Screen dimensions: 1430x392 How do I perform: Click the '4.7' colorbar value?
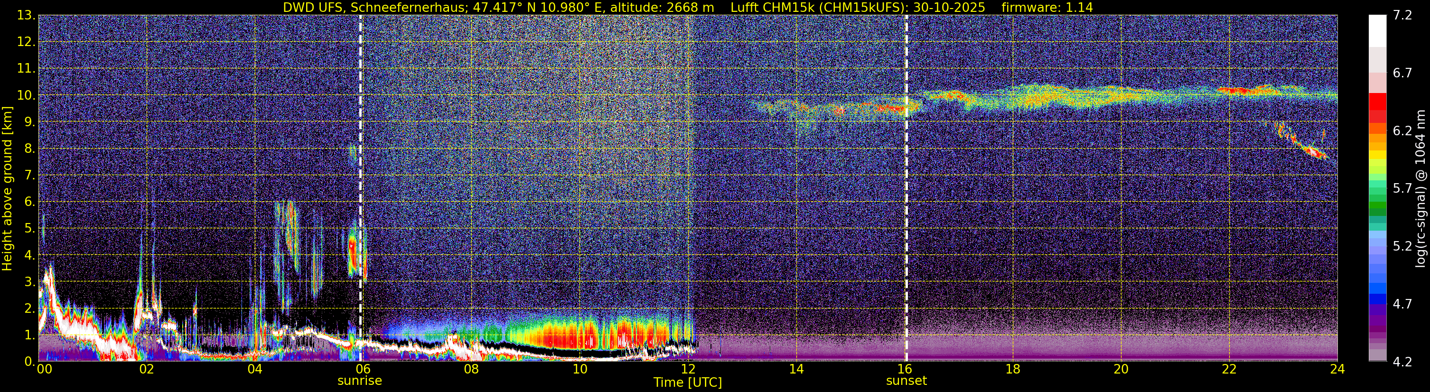coord(1402,304)
